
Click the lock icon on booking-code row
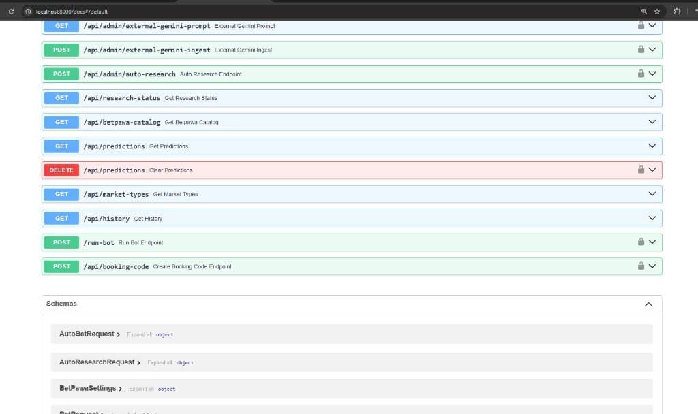pyautogui.click(x=641, y=266)
